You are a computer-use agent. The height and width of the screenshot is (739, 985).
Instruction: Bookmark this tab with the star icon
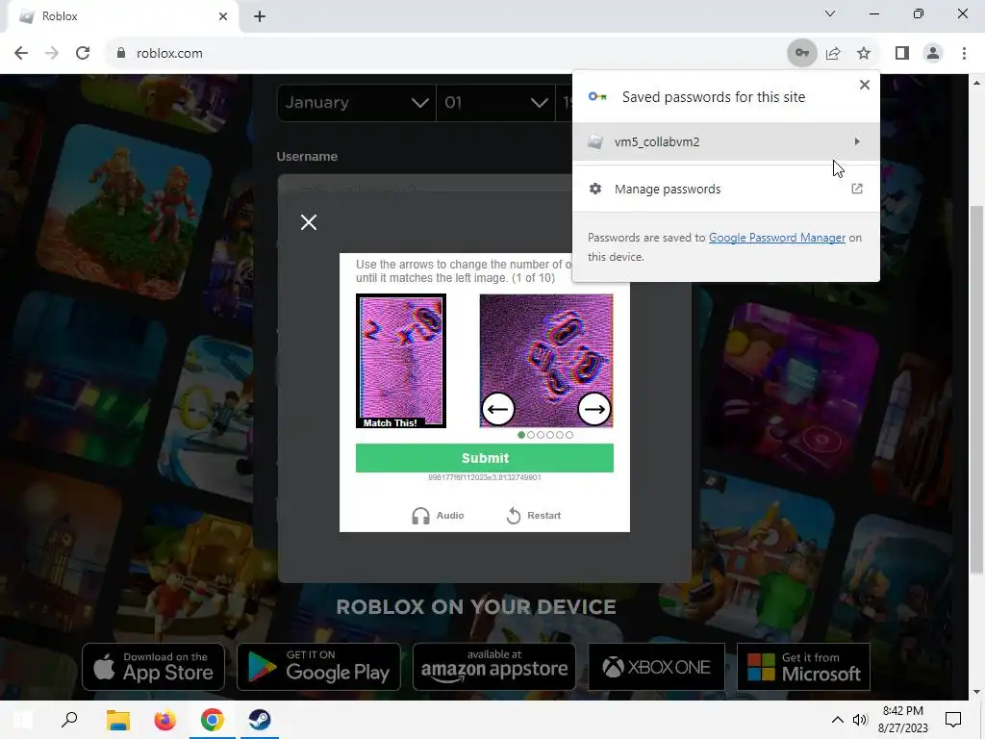(x=864, y=54)
